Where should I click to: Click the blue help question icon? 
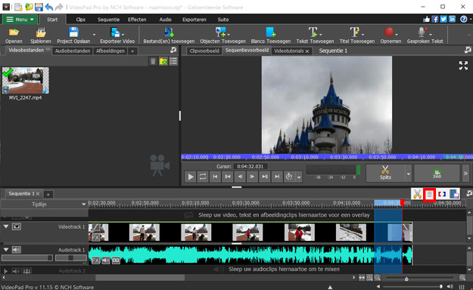[x=463, y=19]
